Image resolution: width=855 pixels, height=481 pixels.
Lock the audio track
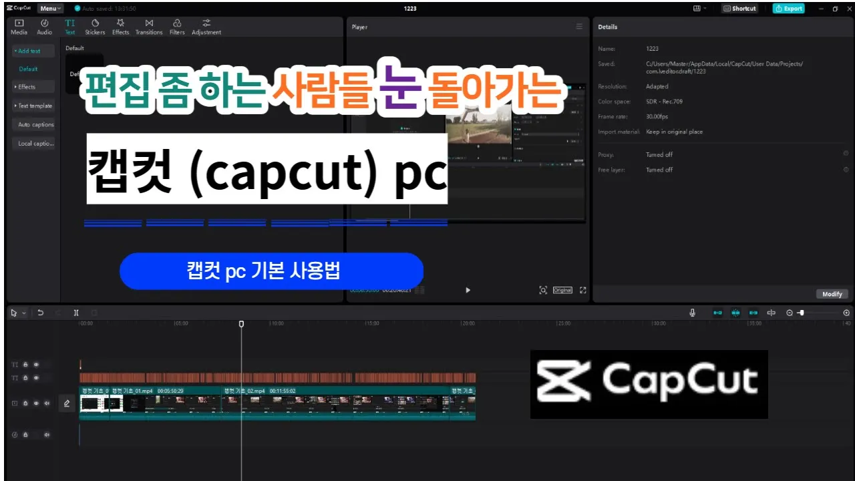(25, 434)
